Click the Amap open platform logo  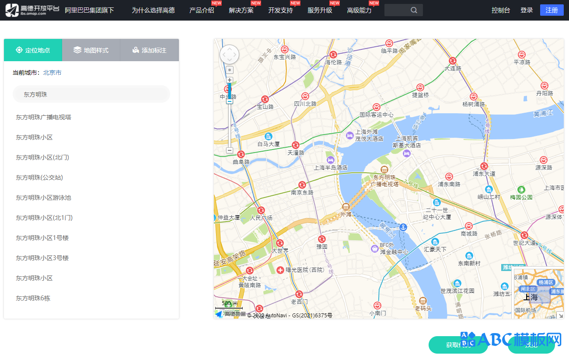pyautogui.click(x=32, y=10)
